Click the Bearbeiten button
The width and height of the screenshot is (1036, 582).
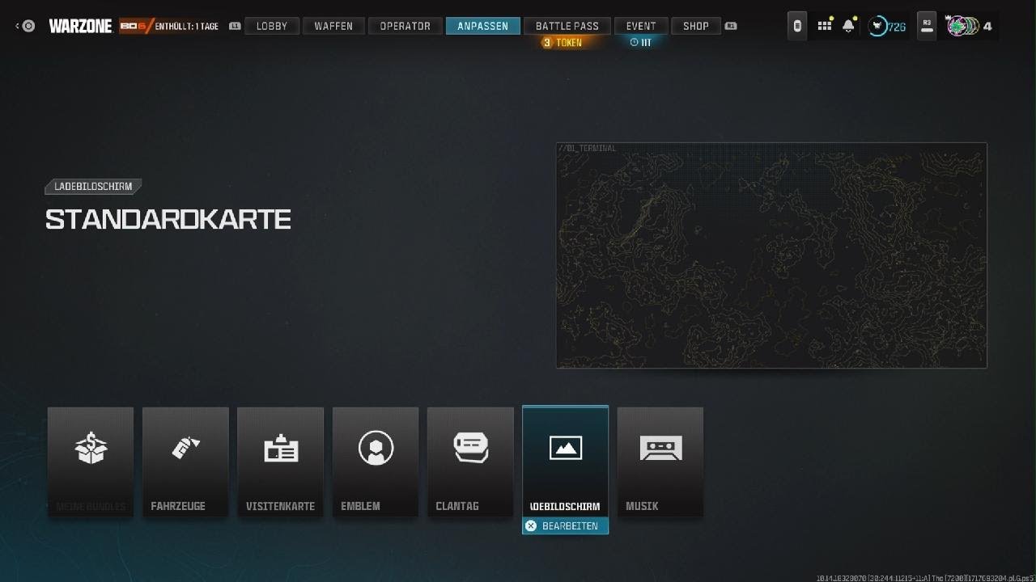point(565,526)
